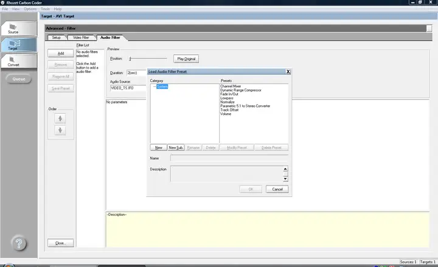The width and height of the screenshot is (438, 267).
Task: Click the Advanced - Filter header corner button
Action: point(429,28)
